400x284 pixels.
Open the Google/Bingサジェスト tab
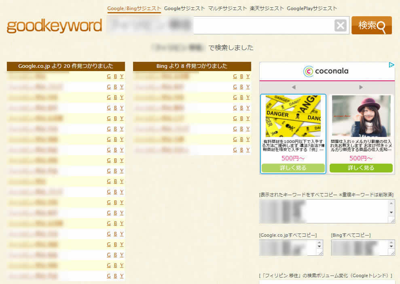click(134, 8)
